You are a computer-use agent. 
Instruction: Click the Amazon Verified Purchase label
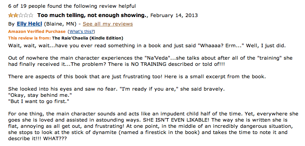pyautogui.click(x=37, y=31)
